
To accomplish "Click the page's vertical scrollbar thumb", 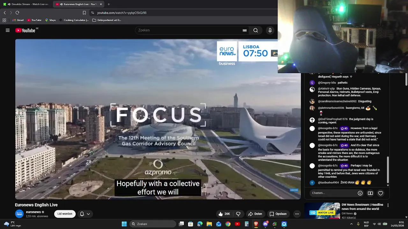I will [x=406, y=80].
